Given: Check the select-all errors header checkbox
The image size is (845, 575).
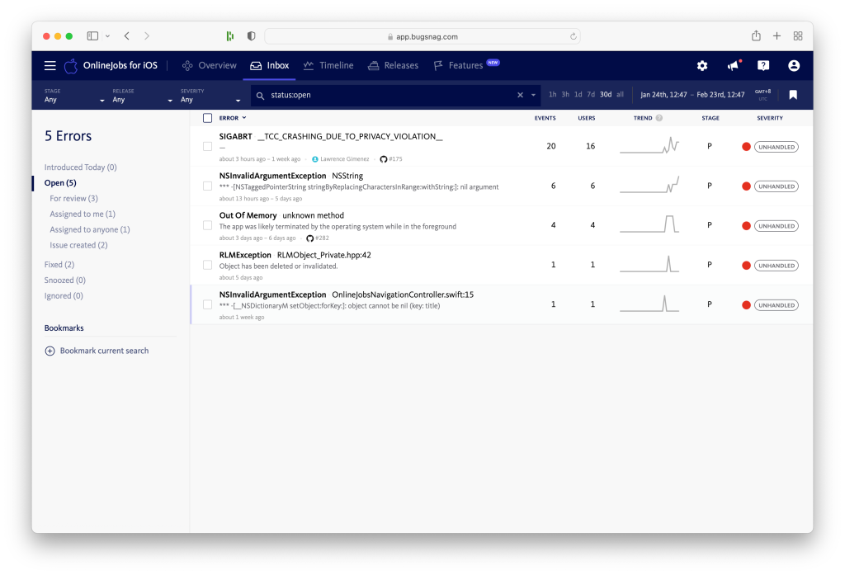Looking at the screenshot, I should tap(208, 118).
